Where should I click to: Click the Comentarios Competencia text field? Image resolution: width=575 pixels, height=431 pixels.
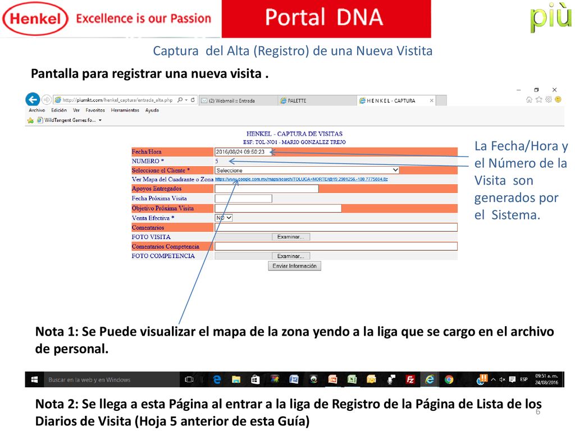pyautogui.click(x=336, y=246)
